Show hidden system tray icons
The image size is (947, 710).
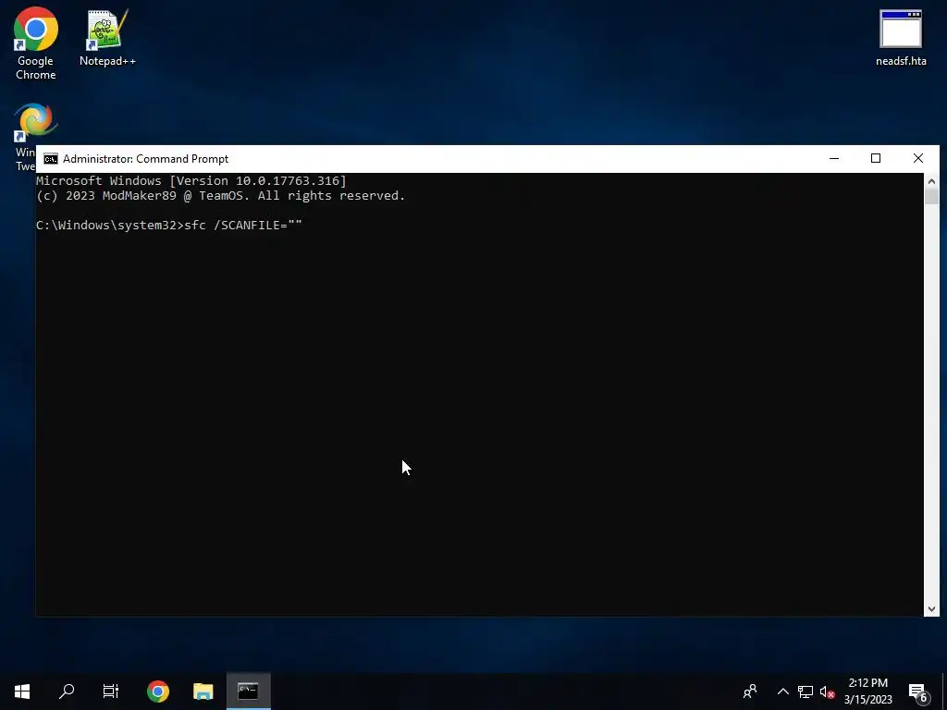(x=782, y=692)
